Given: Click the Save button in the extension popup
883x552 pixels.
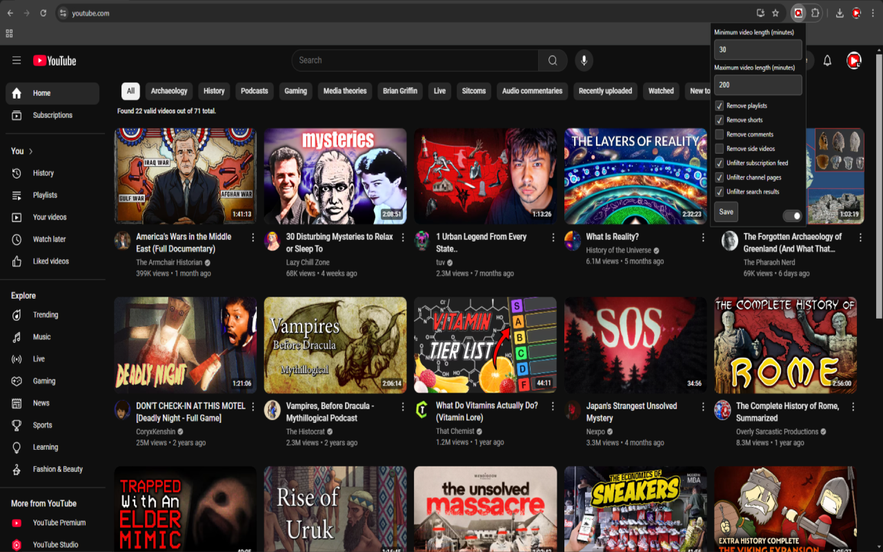Looking at the screenshot, I should 725,212.
